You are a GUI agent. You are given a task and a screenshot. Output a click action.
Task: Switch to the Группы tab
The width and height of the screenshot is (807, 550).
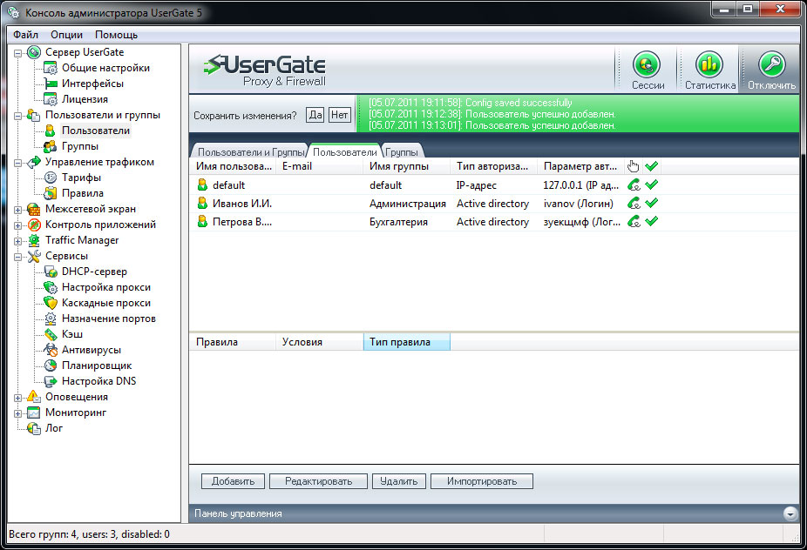402,152
